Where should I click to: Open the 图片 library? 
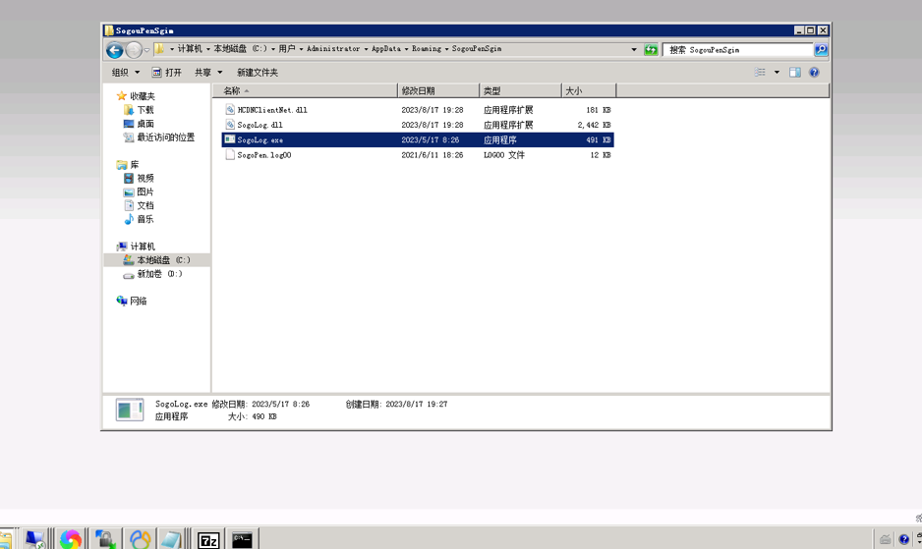(x=139, y=192)
